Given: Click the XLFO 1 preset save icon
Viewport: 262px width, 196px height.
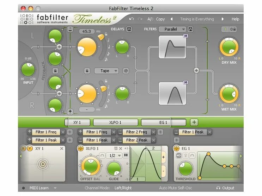Looking at the screenshot, I should pos(116,148).
